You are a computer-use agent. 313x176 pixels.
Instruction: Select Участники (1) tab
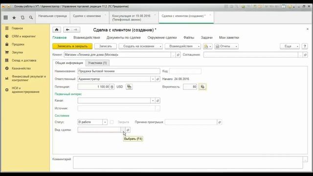[x=97, y=63]
